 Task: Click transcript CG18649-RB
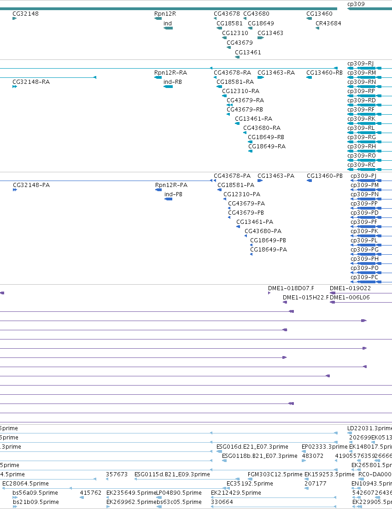pyautogui.click(x=266, y=137)
